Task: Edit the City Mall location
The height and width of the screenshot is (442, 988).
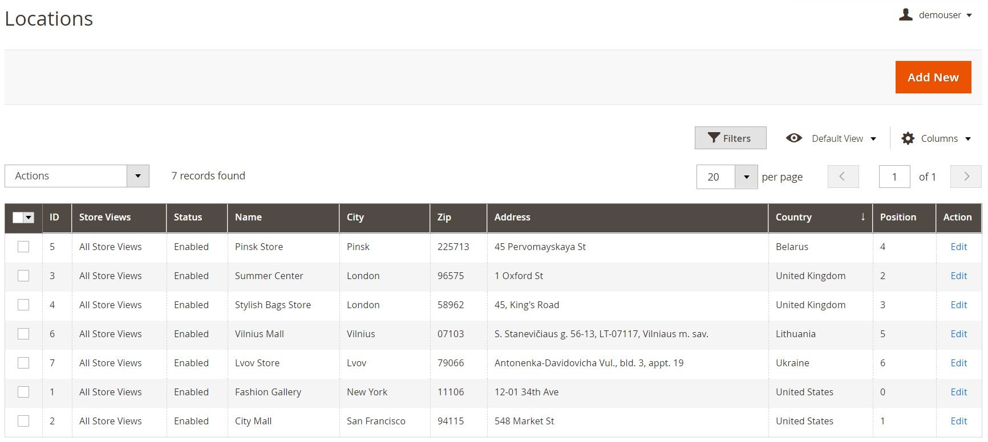Action: (958, 421)
